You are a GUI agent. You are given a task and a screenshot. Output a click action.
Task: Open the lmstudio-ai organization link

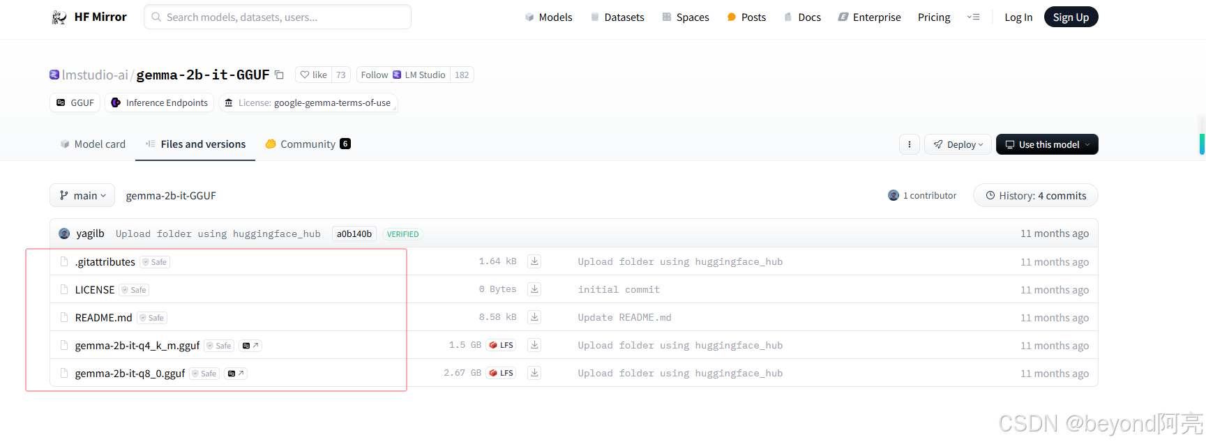coord(95,75)
